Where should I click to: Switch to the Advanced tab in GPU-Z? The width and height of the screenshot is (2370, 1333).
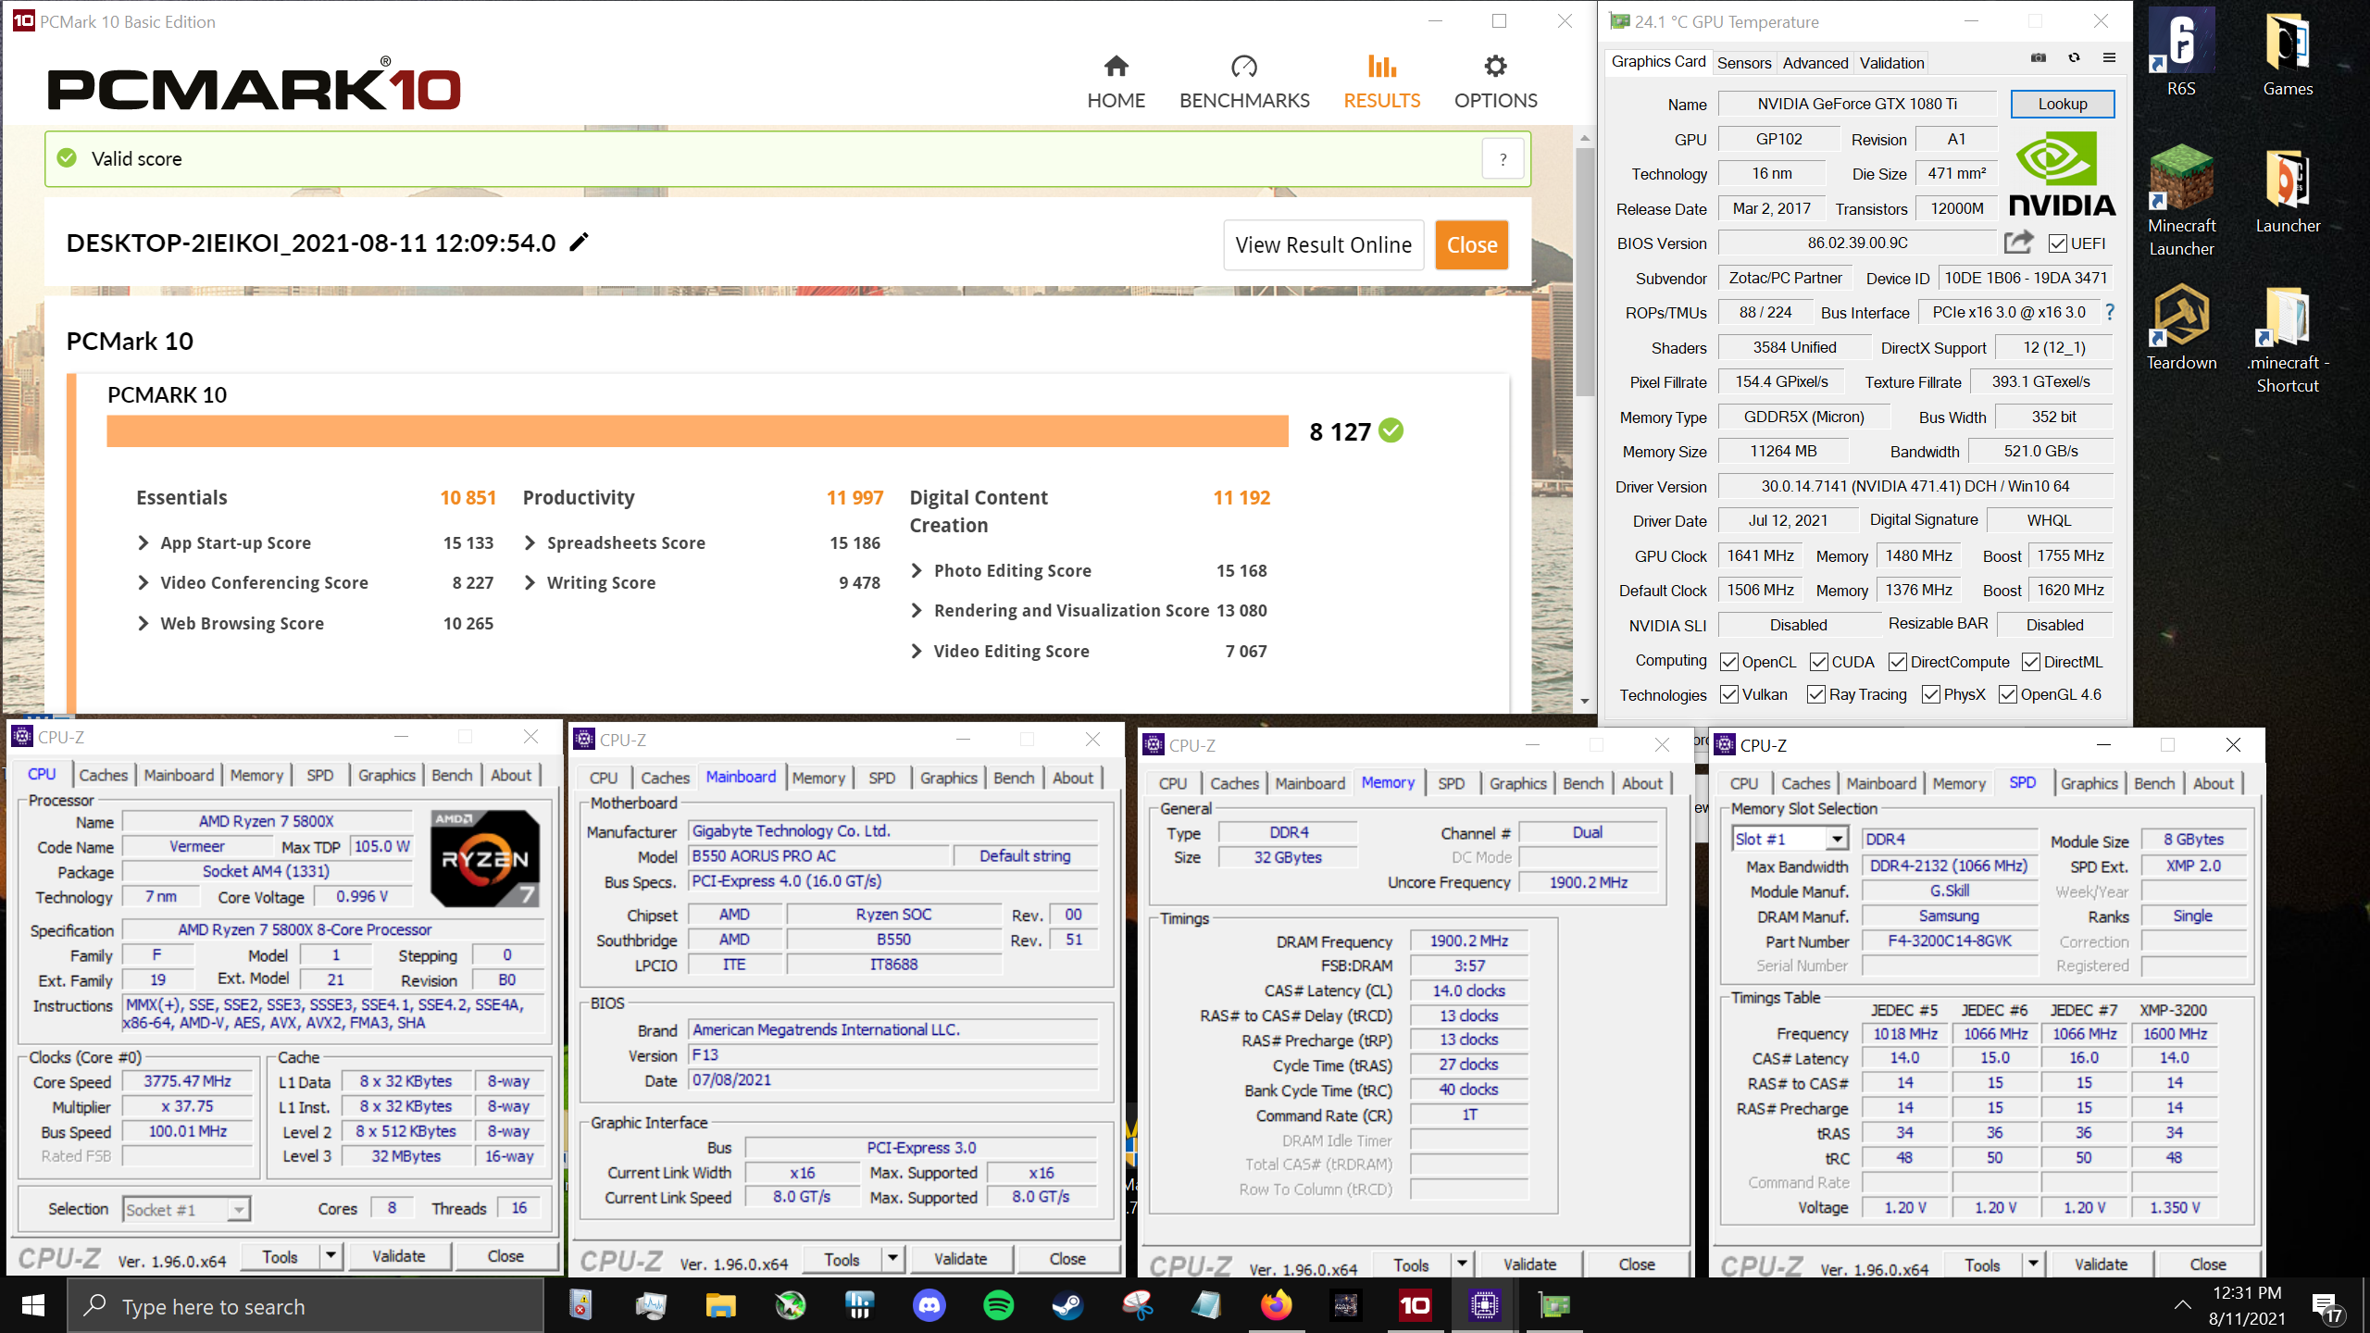(x=1815, y=63)
